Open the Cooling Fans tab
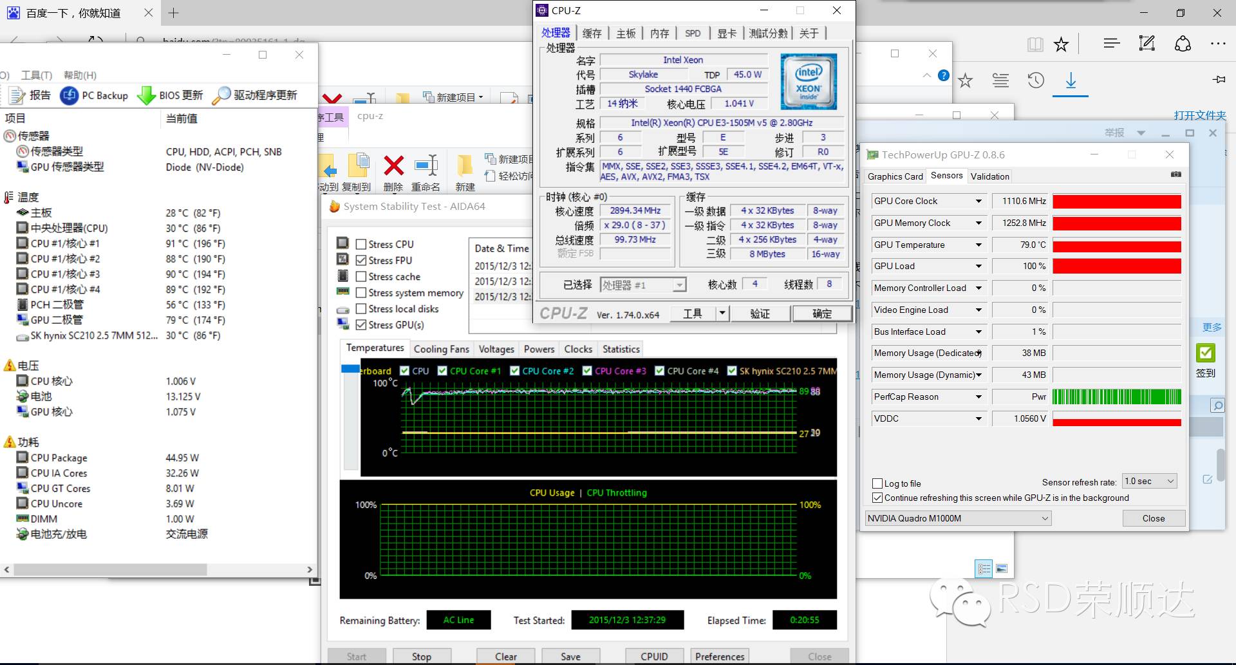This screenshot has width=1236, height=665. point(441,349)
